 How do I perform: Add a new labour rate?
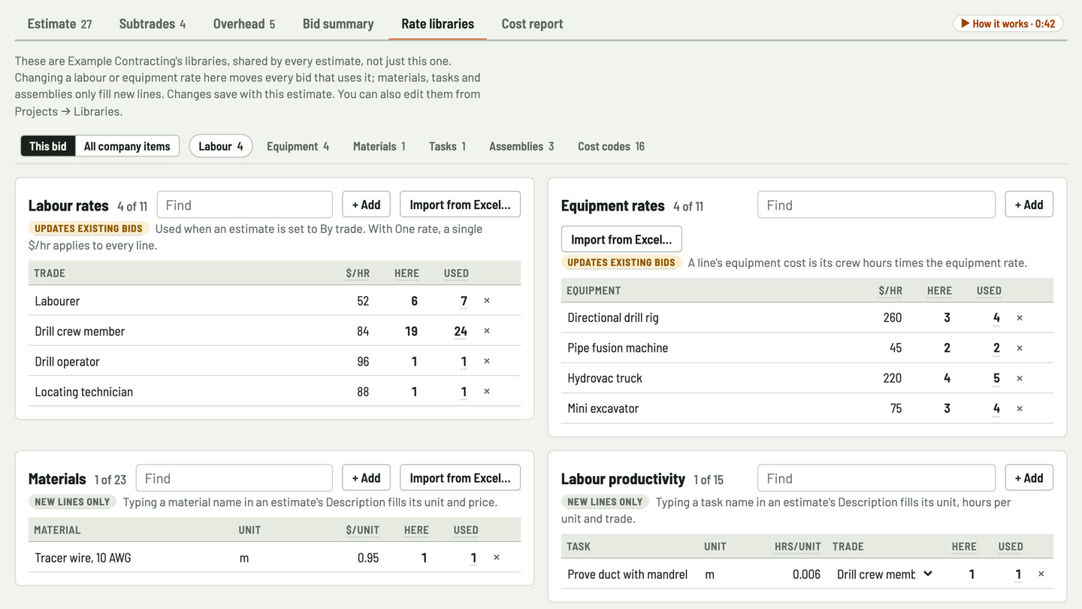(367, 205)
